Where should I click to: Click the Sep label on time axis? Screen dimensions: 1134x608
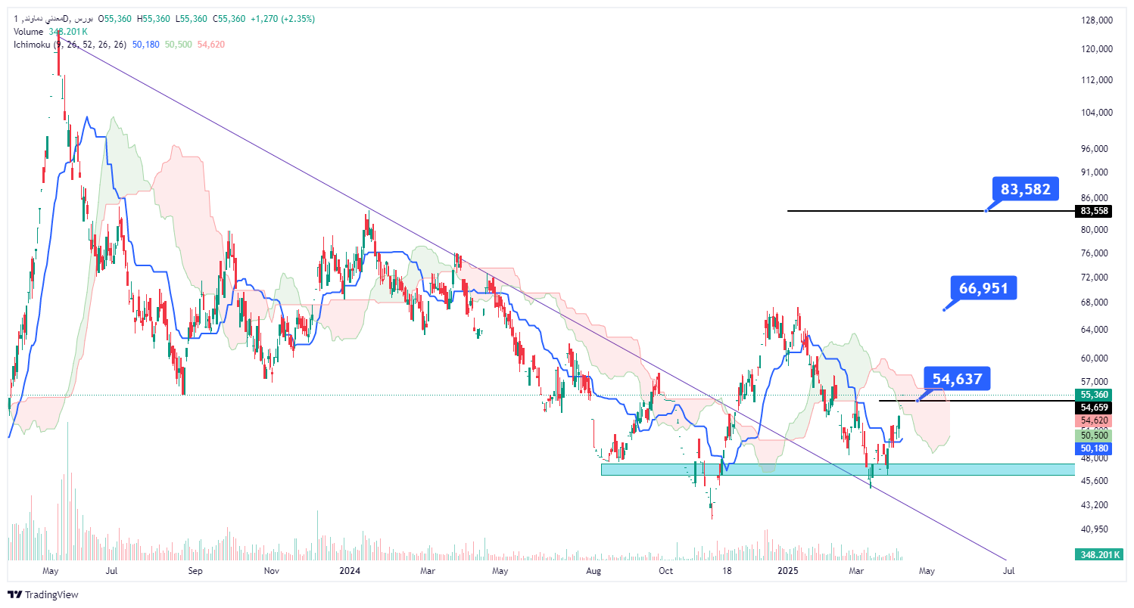coord(195,571)
